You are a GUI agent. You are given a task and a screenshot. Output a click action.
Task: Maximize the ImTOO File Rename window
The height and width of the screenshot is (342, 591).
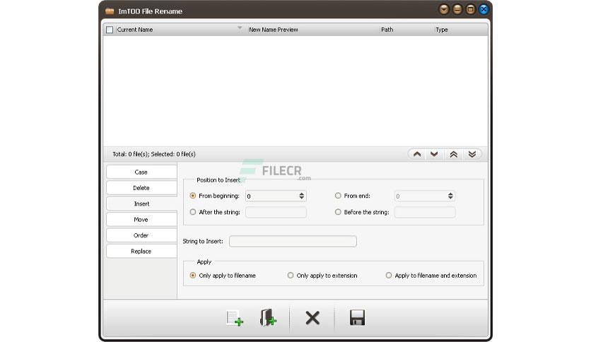pos(470,9)
